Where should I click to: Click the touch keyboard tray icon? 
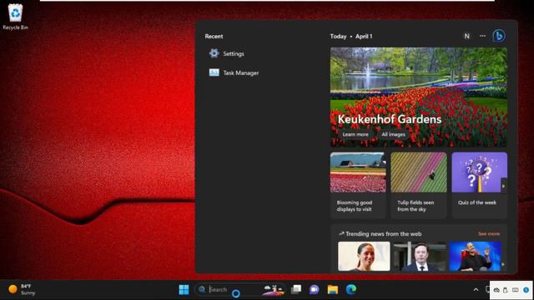(x=516, y=290)
